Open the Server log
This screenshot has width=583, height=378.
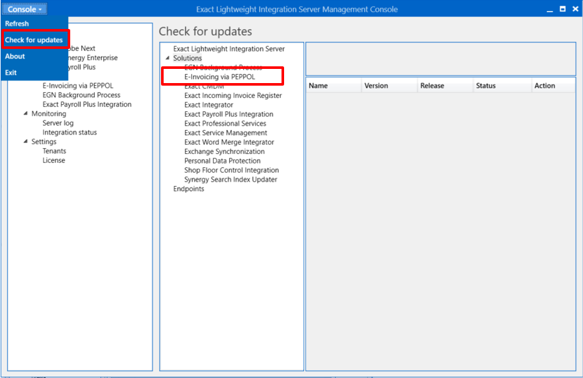[x=58, y=122]
